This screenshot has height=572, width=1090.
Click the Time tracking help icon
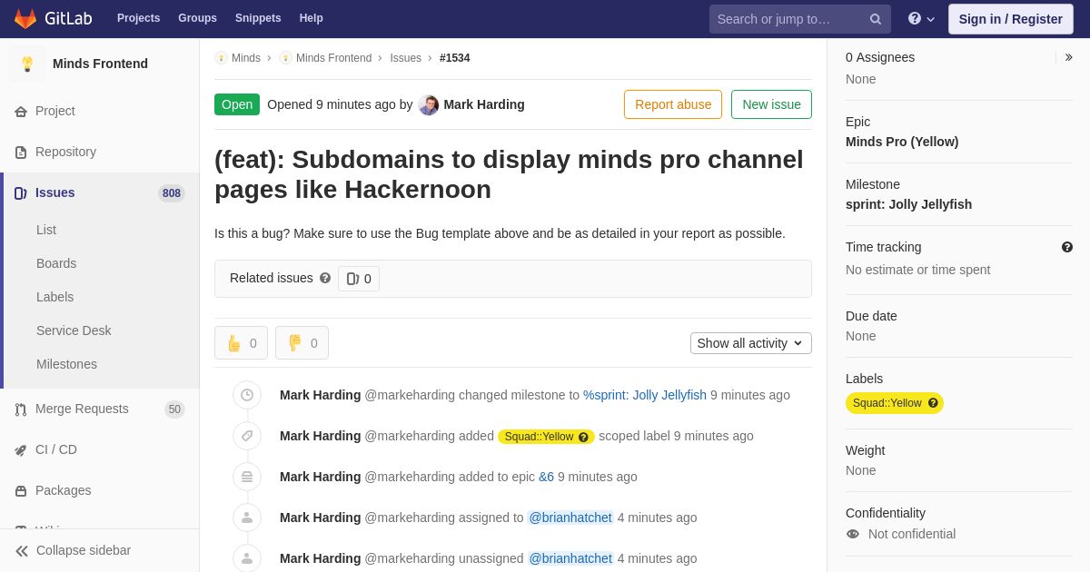1067,247
